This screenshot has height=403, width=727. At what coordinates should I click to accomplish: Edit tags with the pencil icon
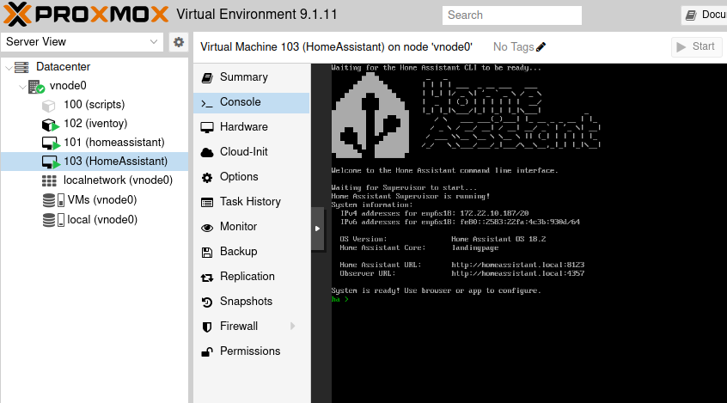pos(541,47)
